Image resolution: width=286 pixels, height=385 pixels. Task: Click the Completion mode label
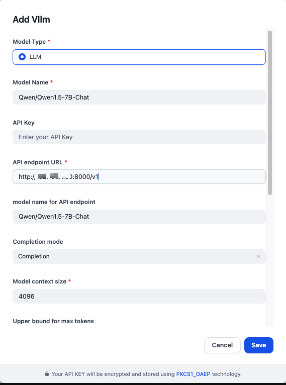(38, 242)
